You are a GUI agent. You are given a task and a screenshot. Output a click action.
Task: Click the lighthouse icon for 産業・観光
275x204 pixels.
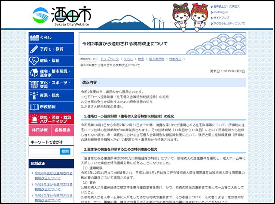34,96
